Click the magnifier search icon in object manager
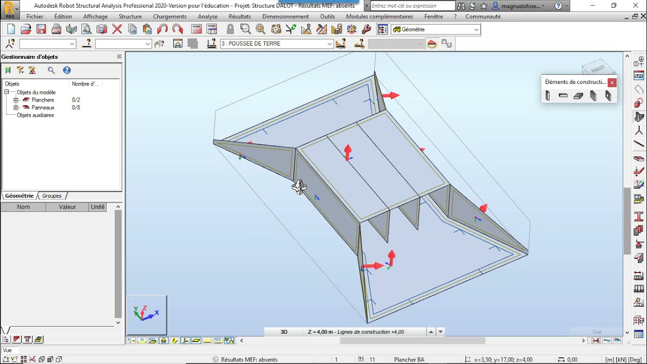Image resolution: width=647 pixels, height=364 pixels. coord(51,70)
